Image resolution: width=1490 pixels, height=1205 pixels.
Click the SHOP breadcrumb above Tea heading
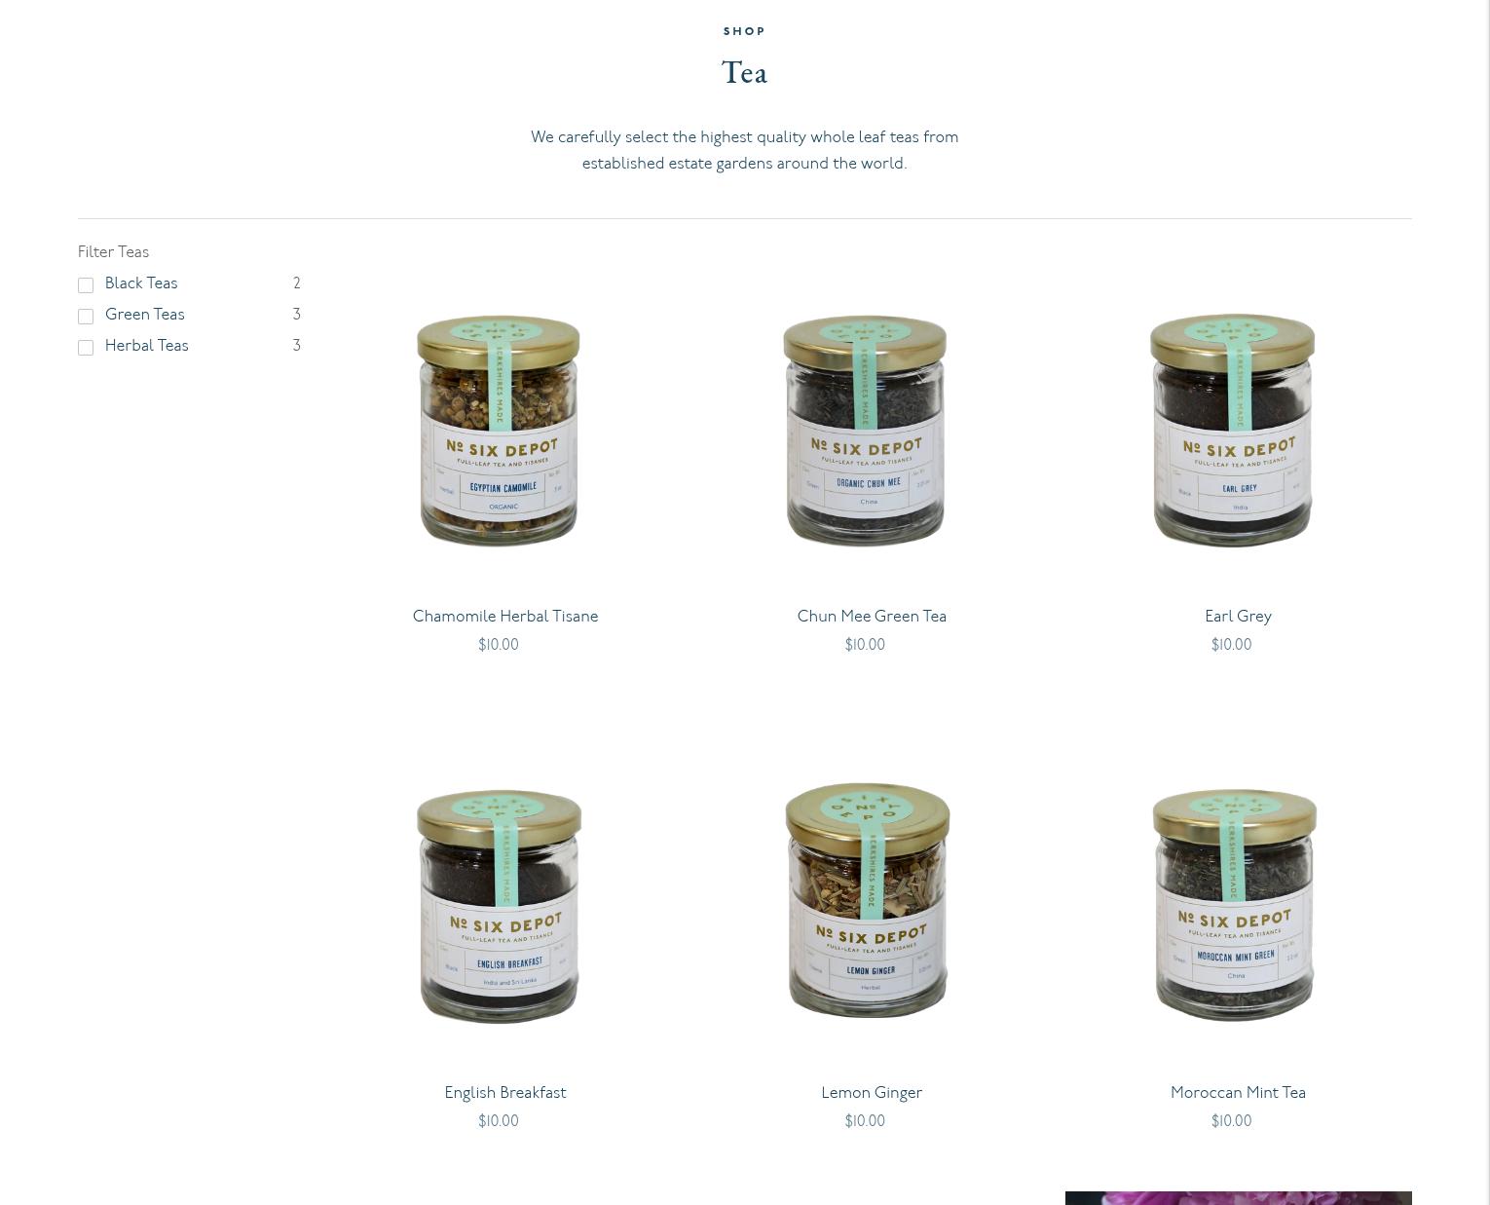(744, 31)
